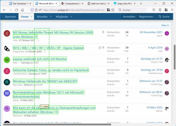Open W10 / W8.1 Eigene Dateien thread
The width and height of the screenshot is (176, 126).
click(x=48, y=48)
